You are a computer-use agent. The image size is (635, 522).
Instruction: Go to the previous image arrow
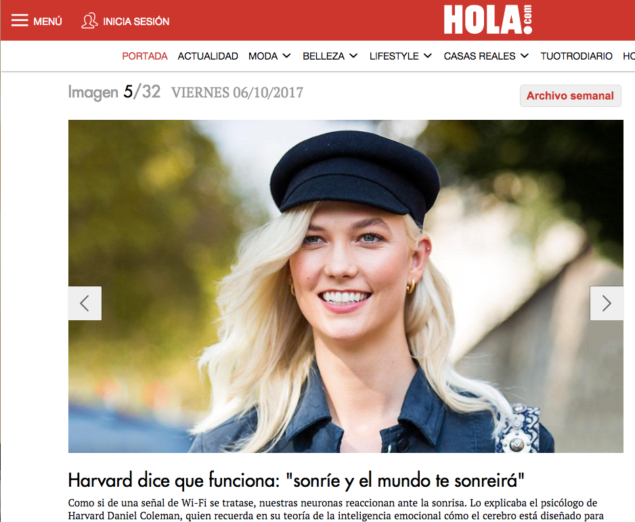[x=85, y=303]
